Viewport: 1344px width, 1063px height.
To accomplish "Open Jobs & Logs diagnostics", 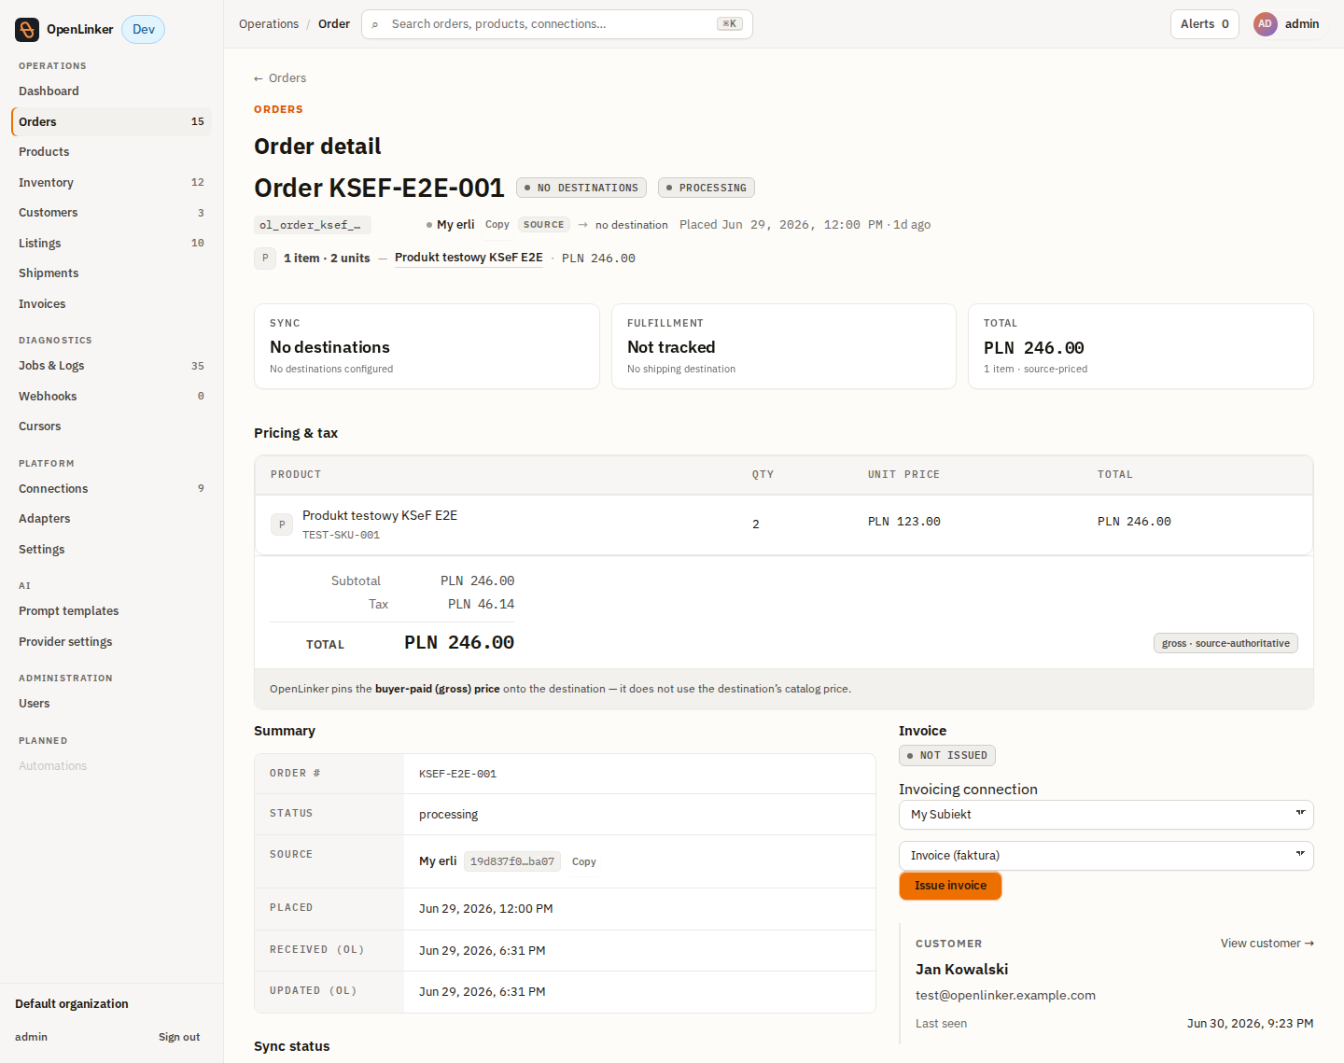I will click(111, 366).
